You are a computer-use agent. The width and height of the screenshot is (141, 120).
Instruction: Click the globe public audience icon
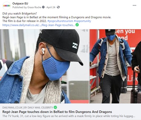tap(58, 7)
